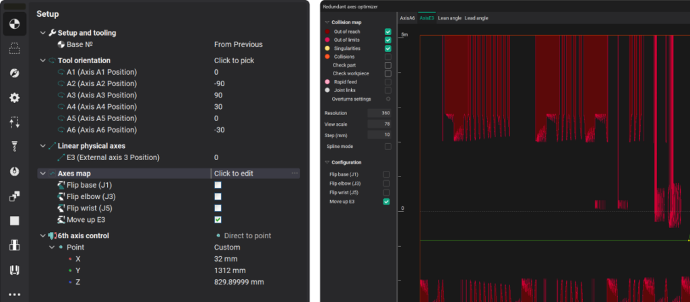Collapse the Collision map section
Screen dimensions: 690x302
click(x=327, y=22)
